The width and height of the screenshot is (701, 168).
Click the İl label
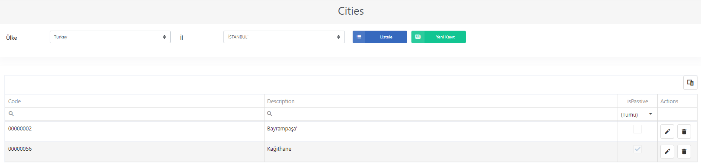tap(182, 38)
